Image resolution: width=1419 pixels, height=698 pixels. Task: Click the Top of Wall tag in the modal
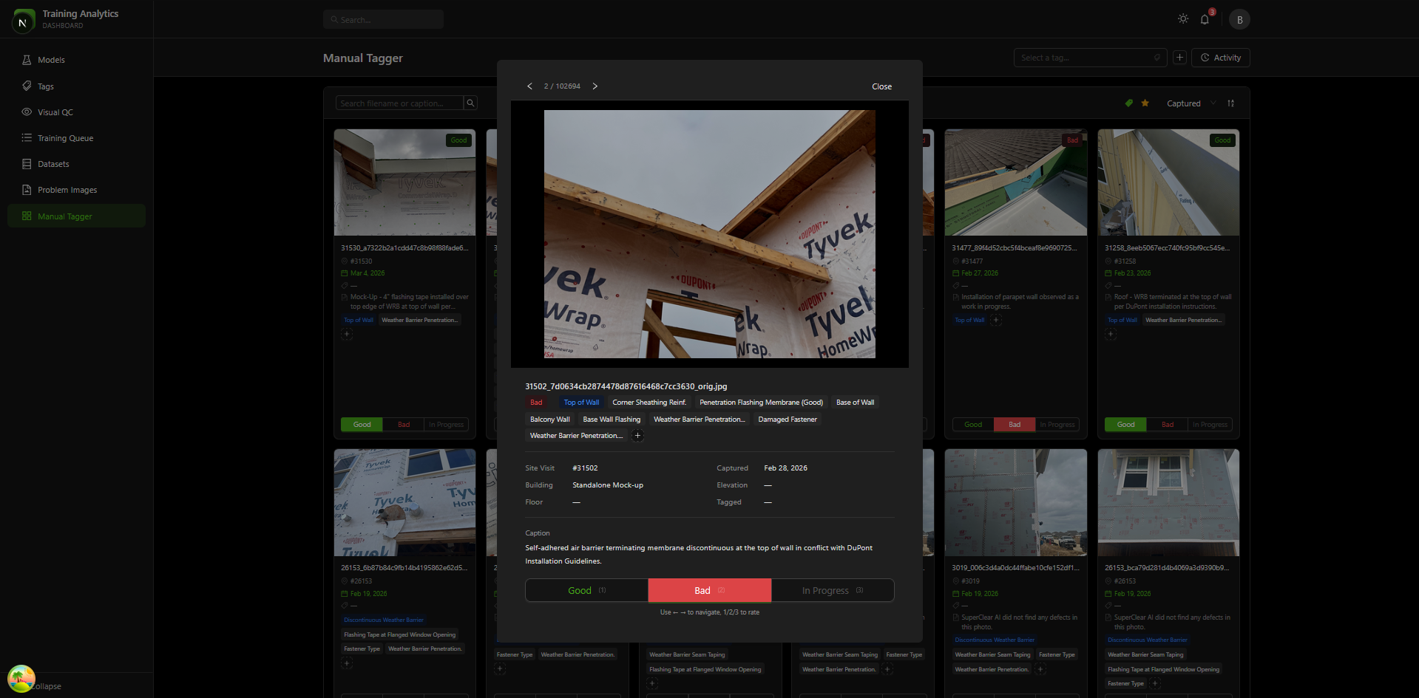coord(581,403)
